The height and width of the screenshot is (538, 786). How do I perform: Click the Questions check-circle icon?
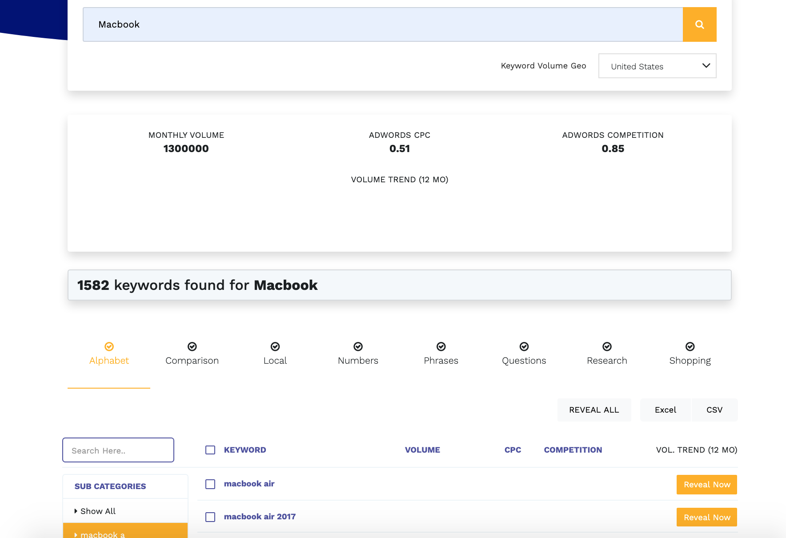pos(524,346)
